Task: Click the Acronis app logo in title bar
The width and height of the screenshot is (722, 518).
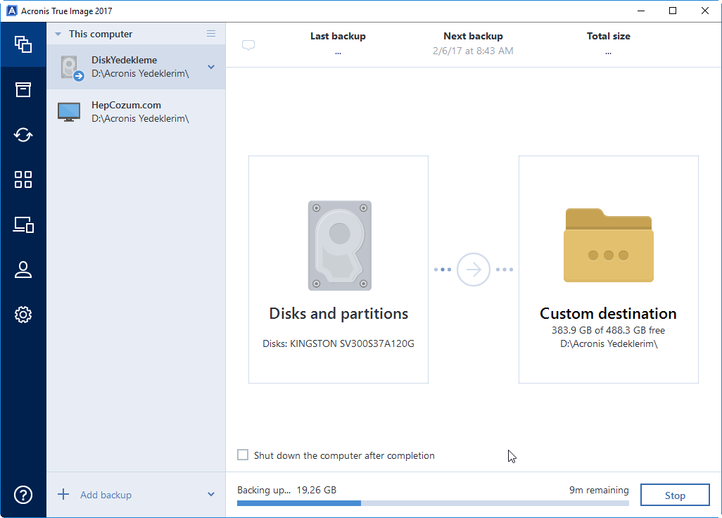Action: pos(11,11)
